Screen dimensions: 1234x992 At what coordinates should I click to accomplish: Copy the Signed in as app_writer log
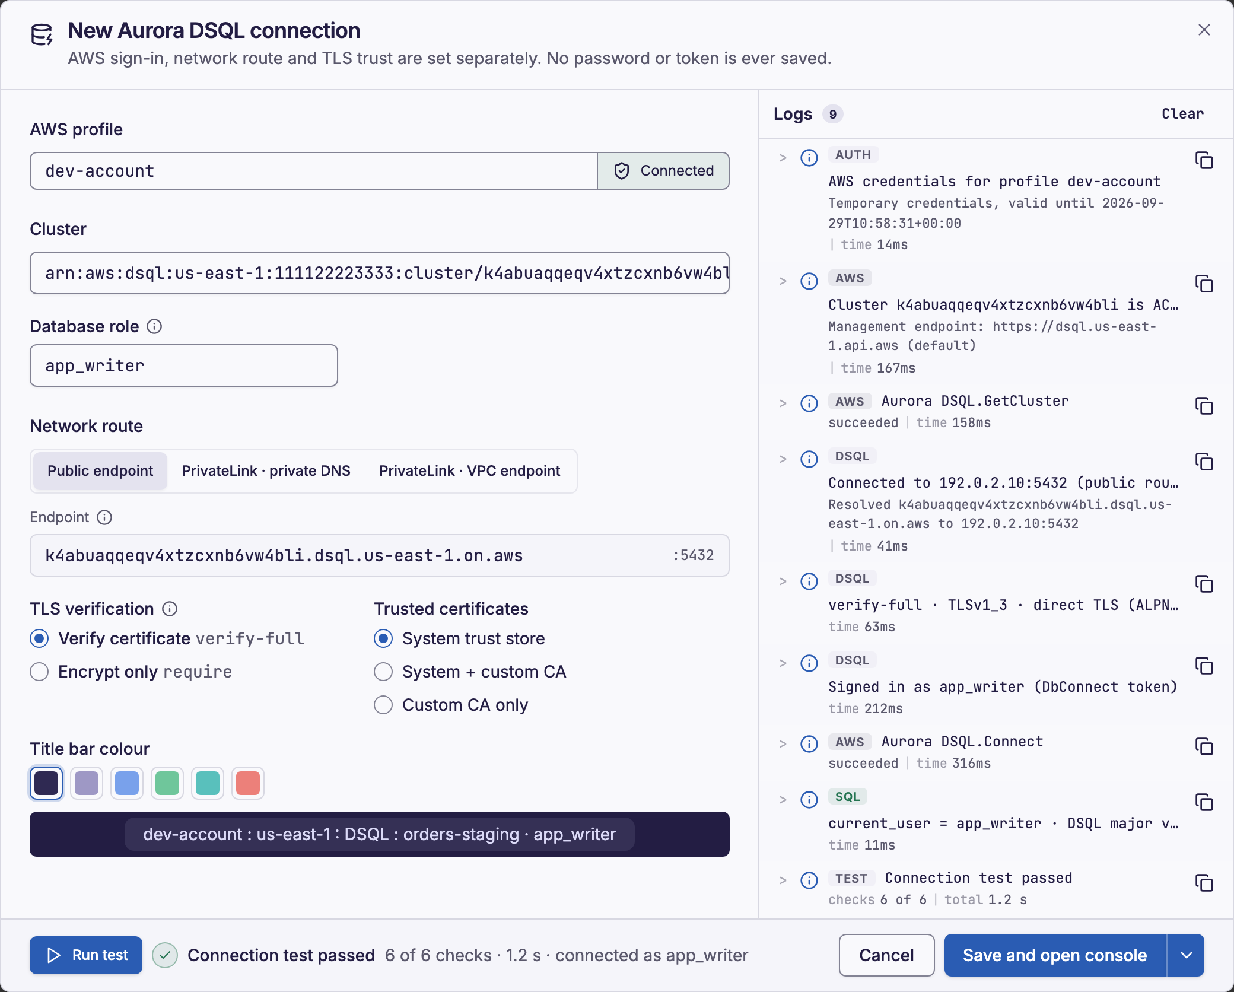(x=1204, y=666)
